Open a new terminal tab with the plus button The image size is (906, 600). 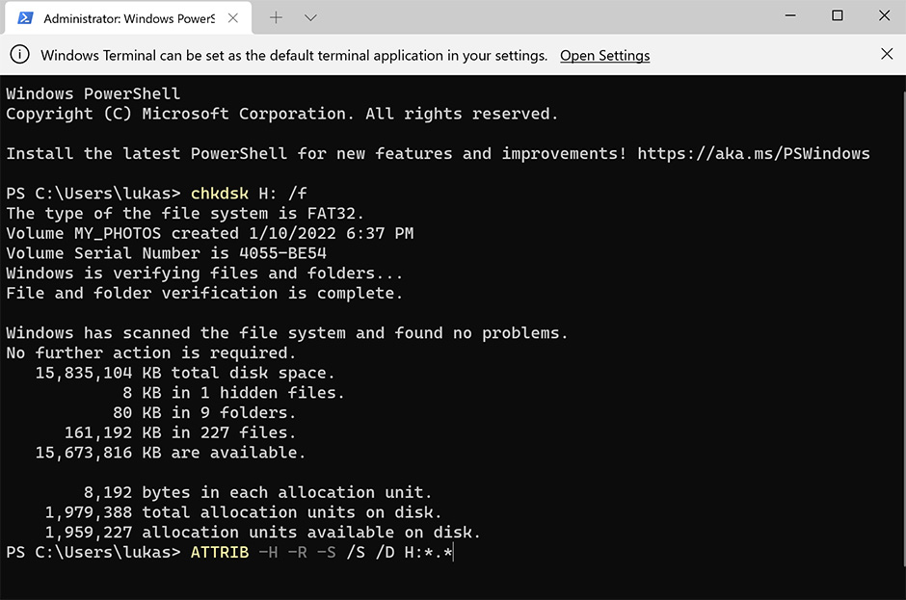coord(276,16)
